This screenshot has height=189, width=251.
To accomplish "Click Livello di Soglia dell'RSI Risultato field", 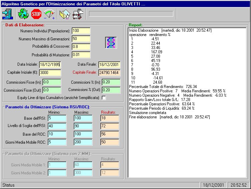I will pos(110,126).
